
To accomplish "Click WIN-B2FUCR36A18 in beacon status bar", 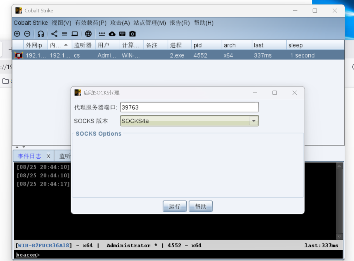I will tap(44, 245).
